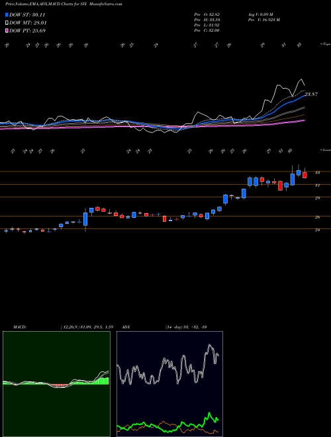Click the 23.87 EMA value label
This screenshot has height=437, width=331.
tap(311, 94)
